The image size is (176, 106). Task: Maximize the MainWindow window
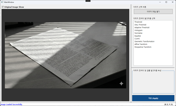pos(166,2)
